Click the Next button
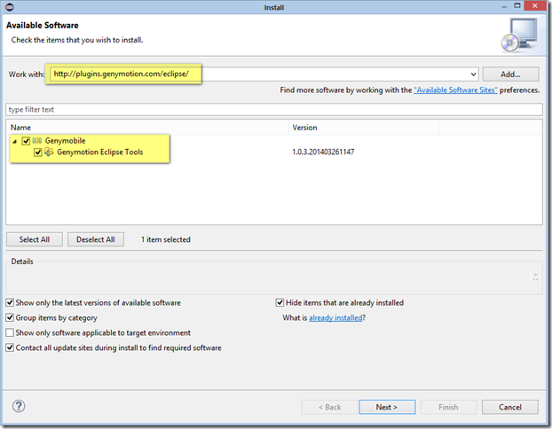Viewport: 552px width, 429px height. (387, 407)
